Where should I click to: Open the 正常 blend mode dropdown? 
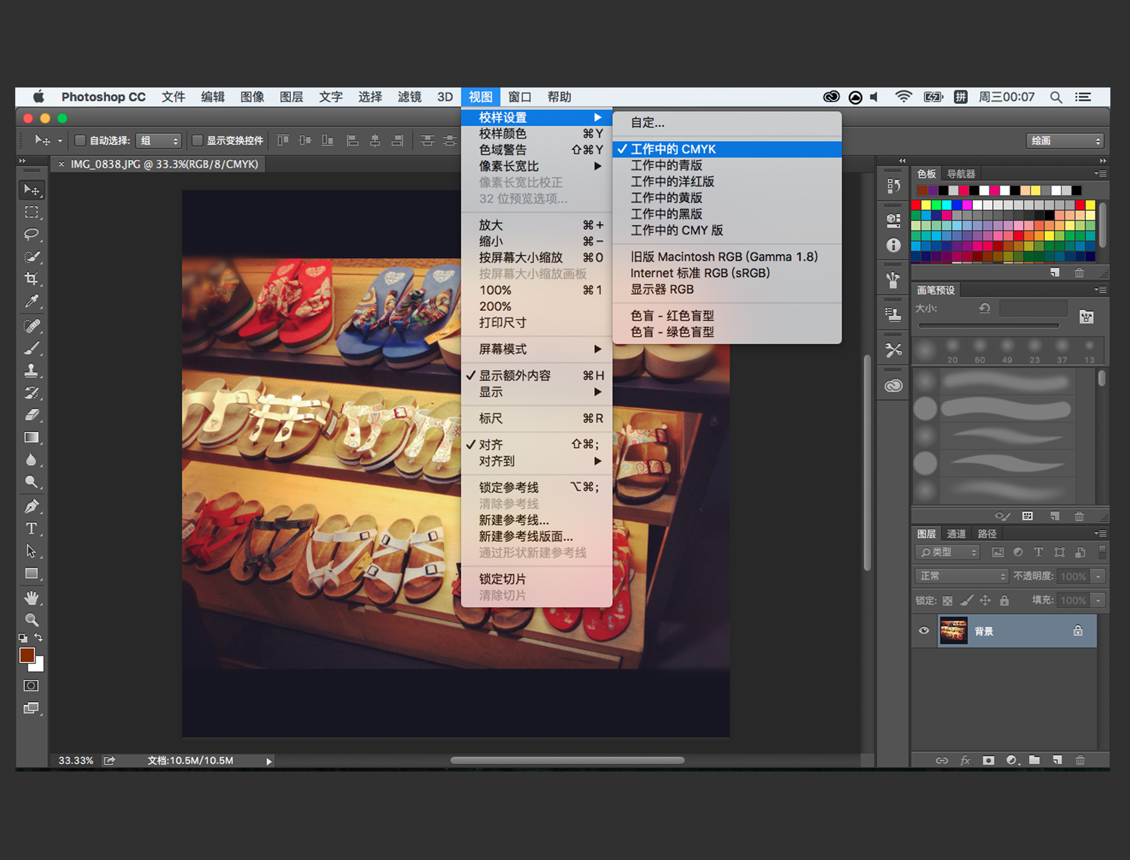961,576
